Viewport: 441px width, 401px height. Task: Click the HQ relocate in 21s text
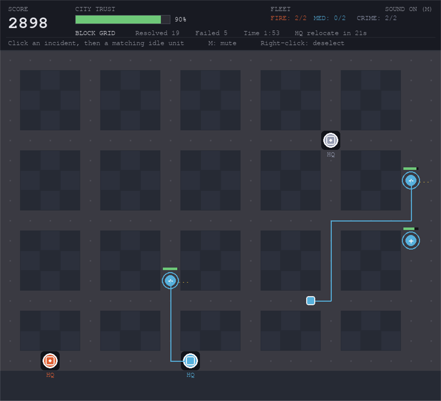(330, 33)
